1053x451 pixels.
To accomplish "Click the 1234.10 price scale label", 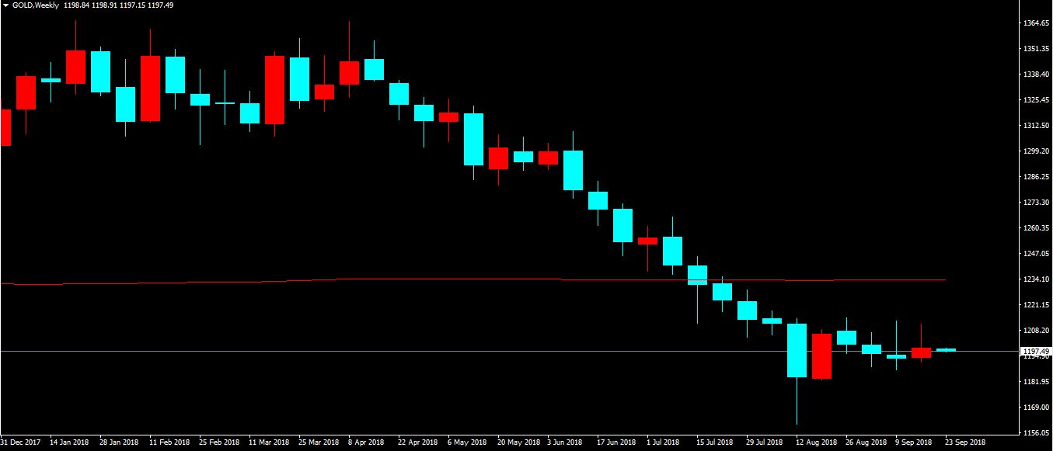I will (x=1034, y=279).
